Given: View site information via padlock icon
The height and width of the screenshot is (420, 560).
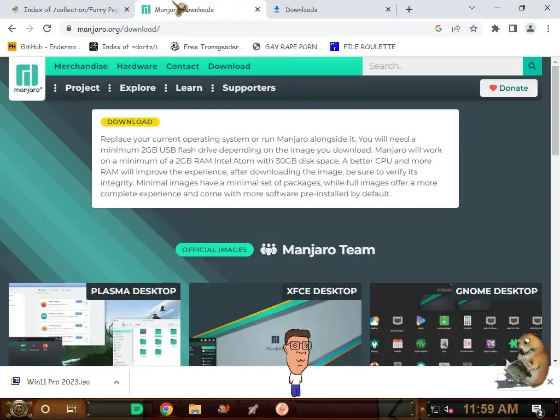Looking at the screenshot, I should (69, 28).
